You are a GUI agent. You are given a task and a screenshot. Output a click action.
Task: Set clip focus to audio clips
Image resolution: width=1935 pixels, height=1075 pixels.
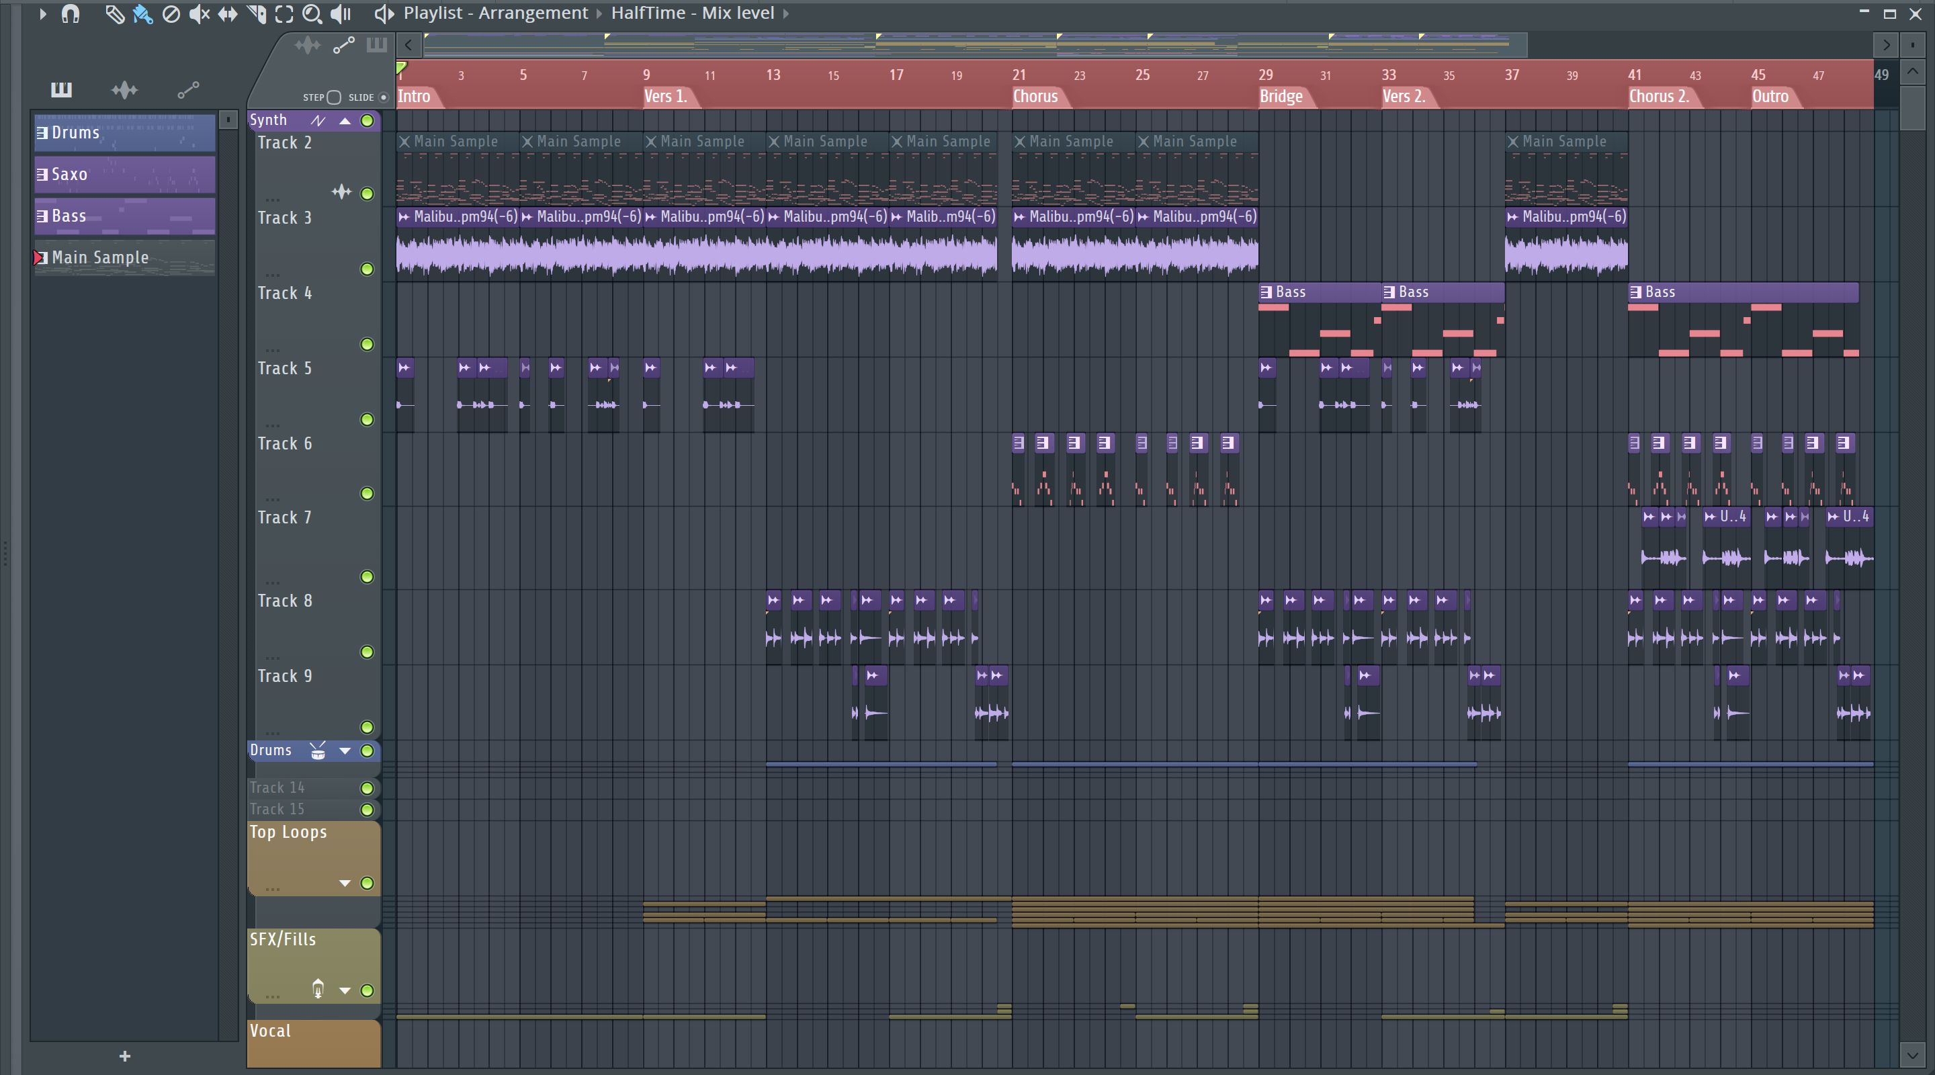tap(307, 46)
